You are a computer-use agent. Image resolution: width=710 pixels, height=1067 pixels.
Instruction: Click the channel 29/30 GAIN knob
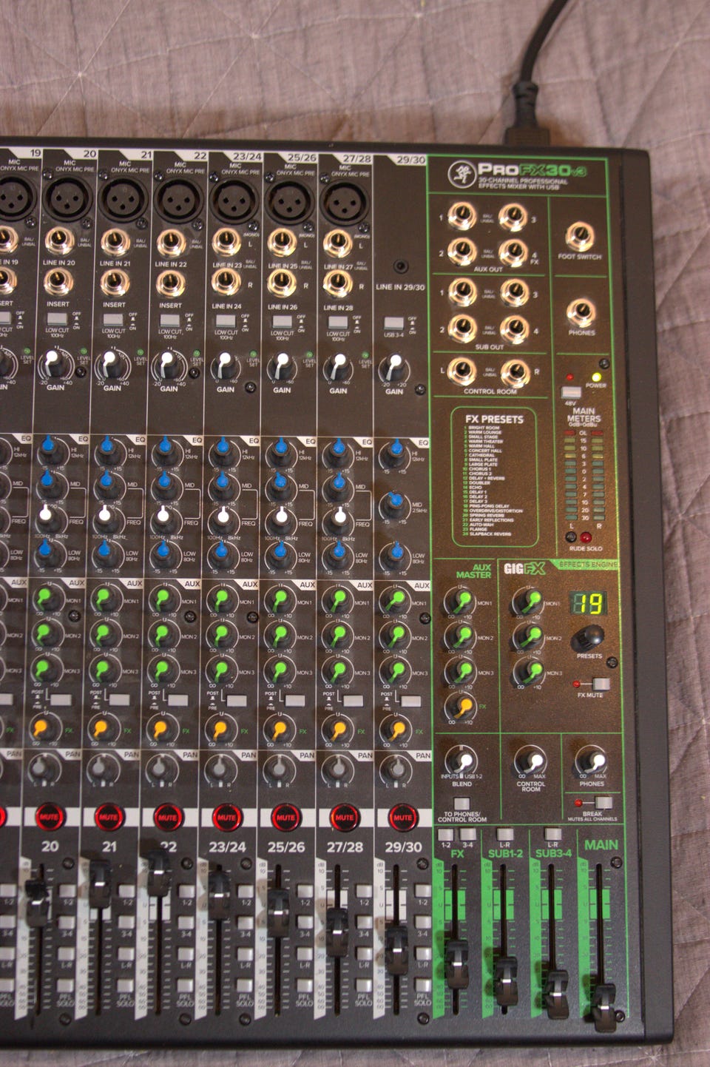(x=393, y=368)
